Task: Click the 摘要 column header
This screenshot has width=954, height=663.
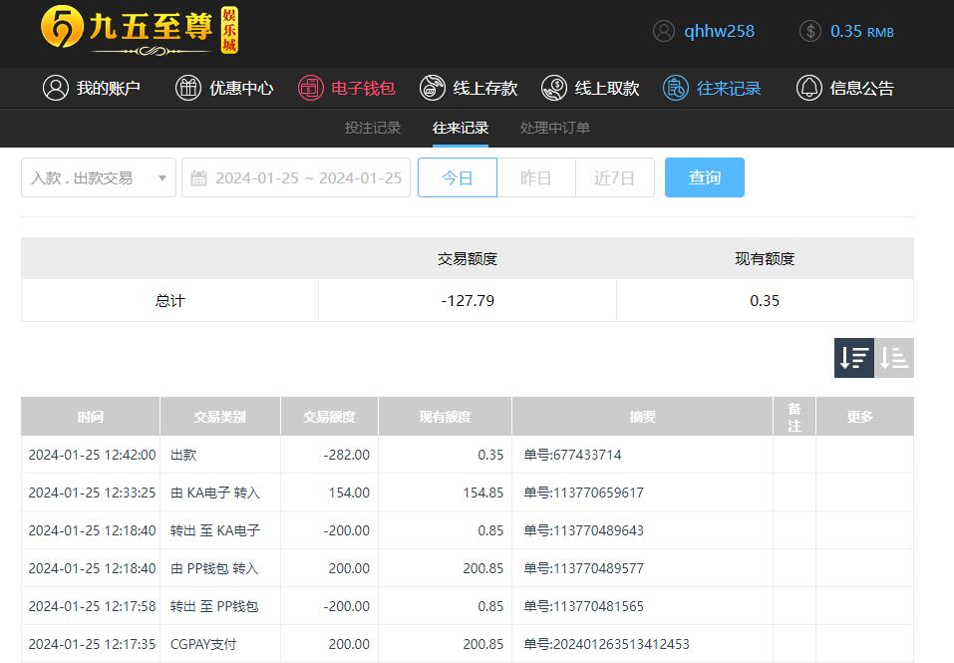Action: pos(643,417)
